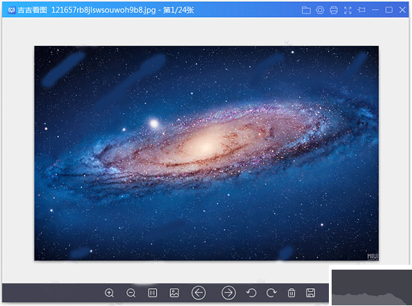The height and width of the screenshot is (306, 412).
Task: Delete the current image with trash icon
Action: pos(291,293)
